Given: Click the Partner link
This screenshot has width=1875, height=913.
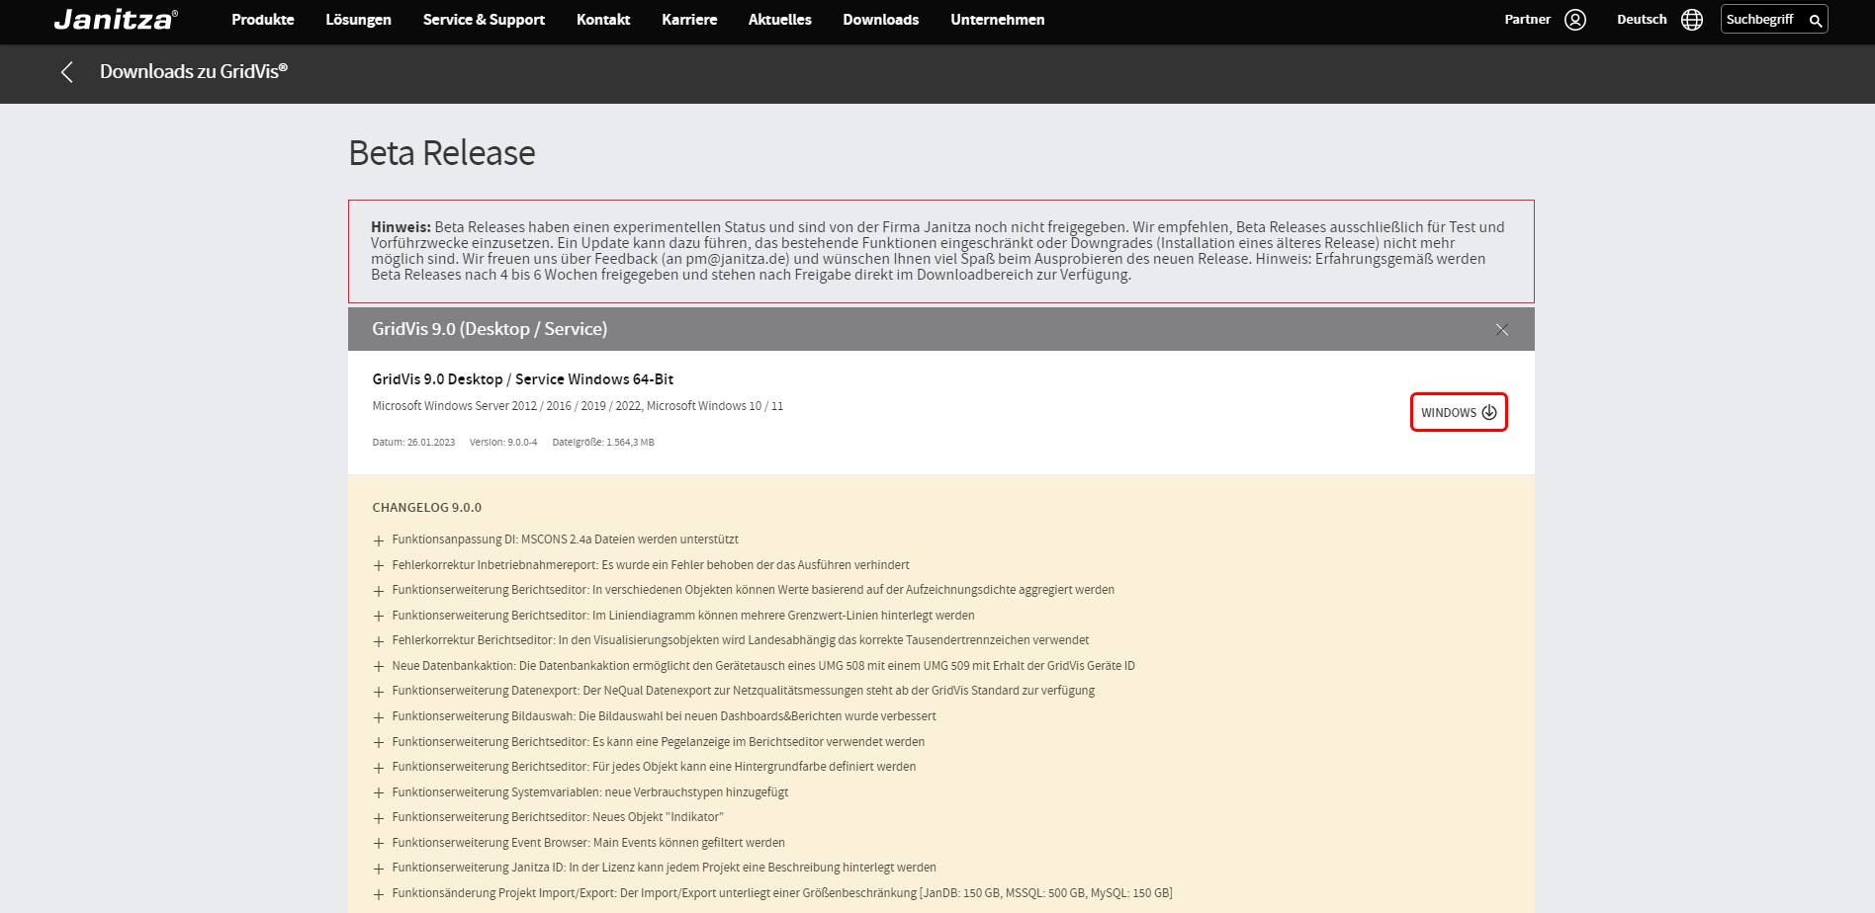Looking at the screenshot, I should click(x=1528, y=20).
